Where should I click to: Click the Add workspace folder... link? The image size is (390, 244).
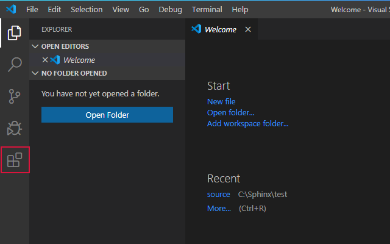[x=248, y=123]
